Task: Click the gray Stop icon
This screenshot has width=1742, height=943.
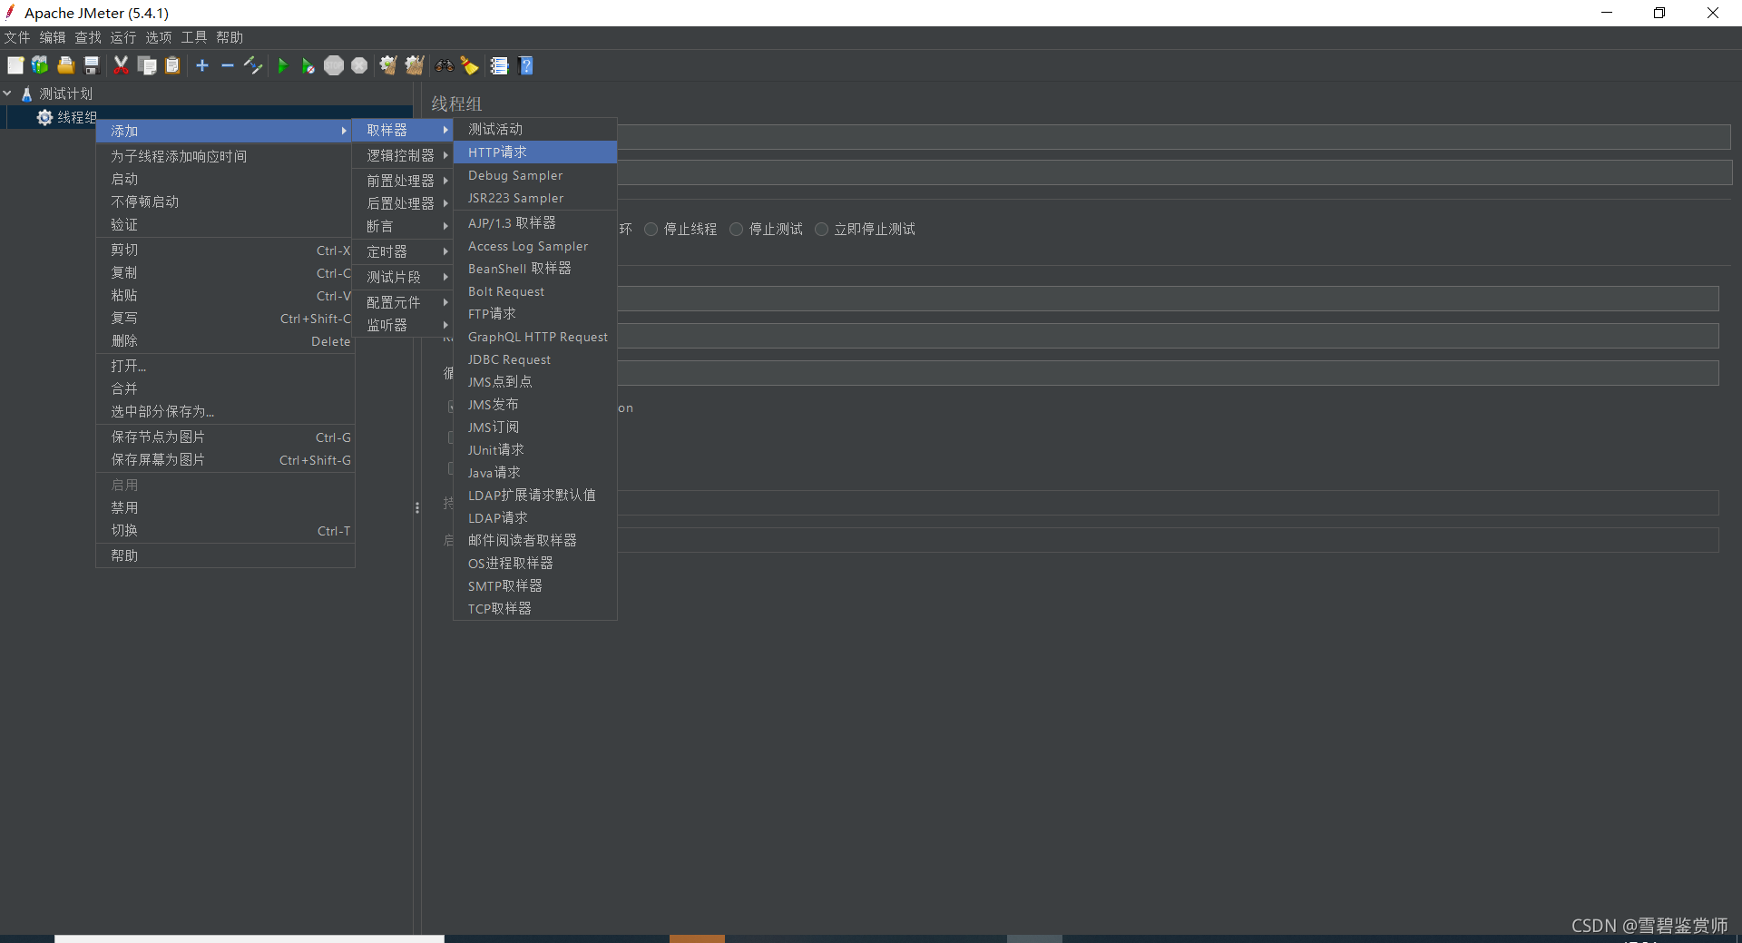Action: (x=334, y=65)
